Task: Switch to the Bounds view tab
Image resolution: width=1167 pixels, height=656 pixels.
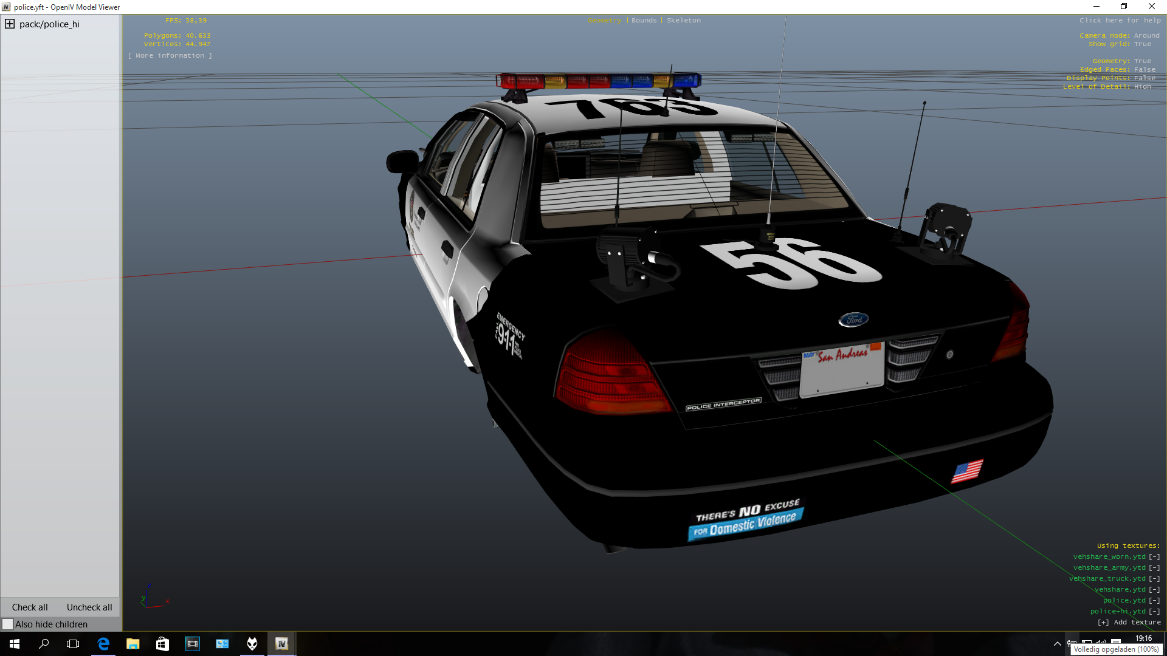Action: coord(644,21)
